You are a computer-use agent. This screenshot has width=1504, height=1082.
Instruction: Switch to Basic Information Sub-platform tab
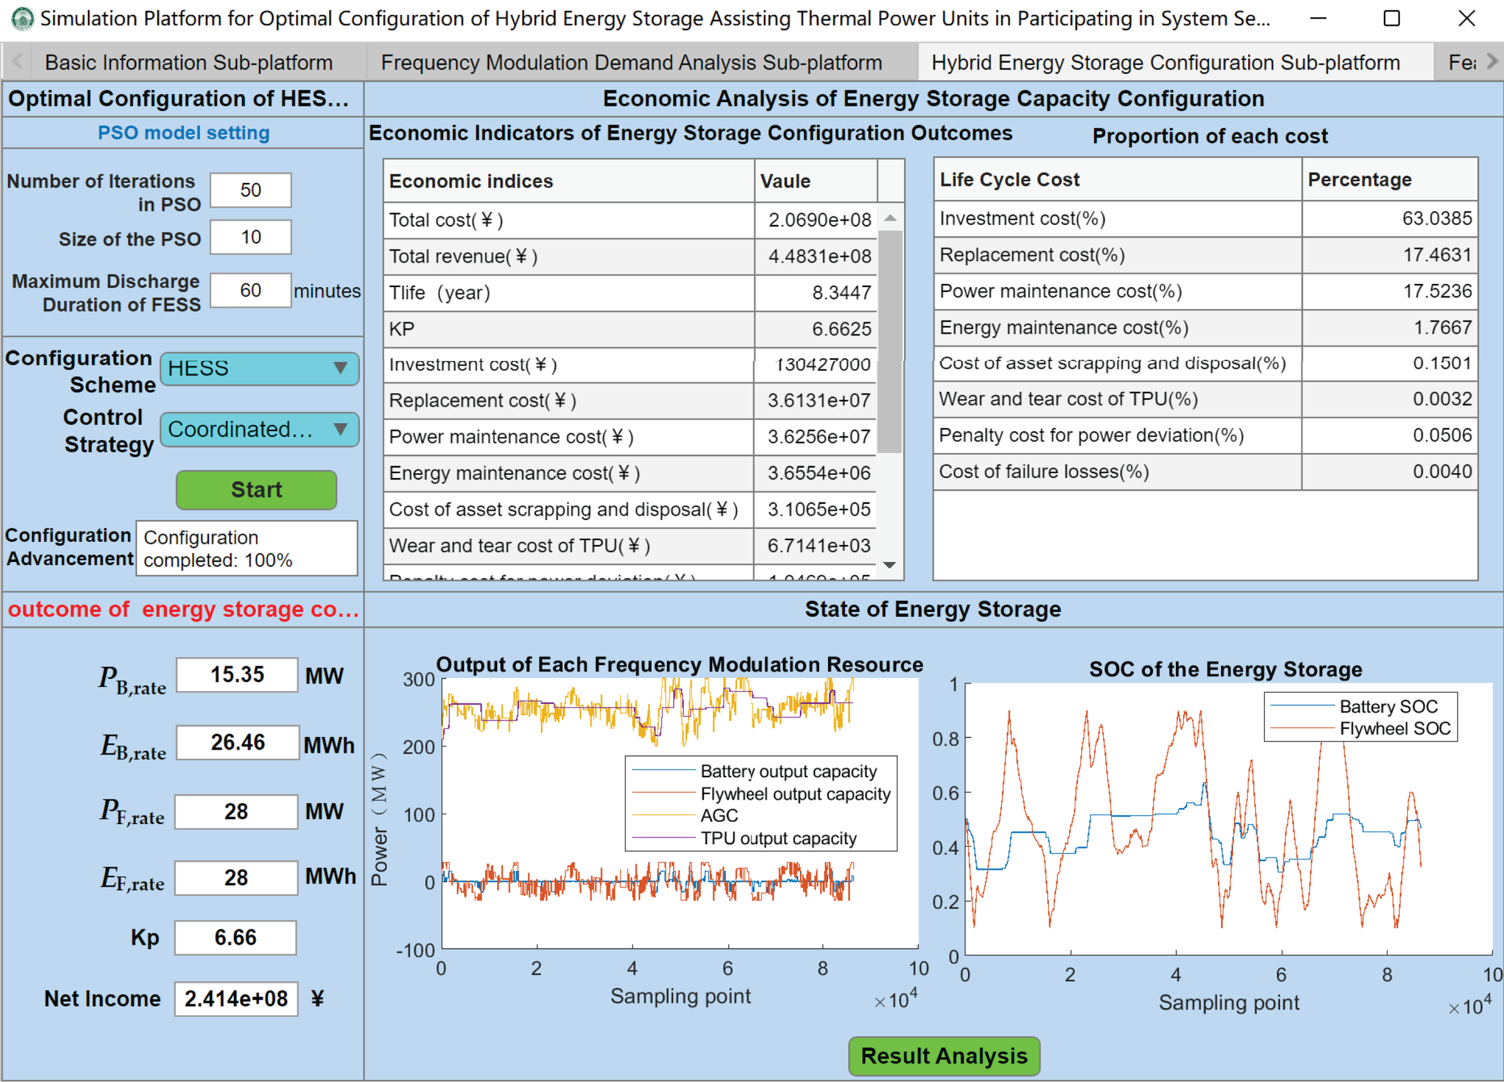188,62
